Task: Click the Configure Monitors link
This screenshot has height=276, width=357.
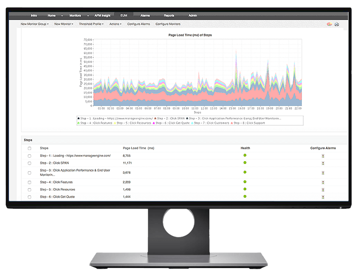Action: pyautogui.click(x=168, y=24)
